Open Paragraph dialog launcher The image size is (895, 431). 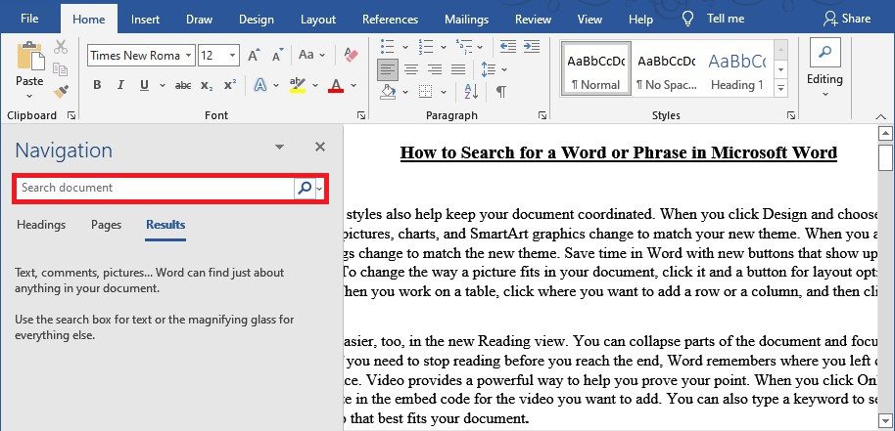coord(542,115)
